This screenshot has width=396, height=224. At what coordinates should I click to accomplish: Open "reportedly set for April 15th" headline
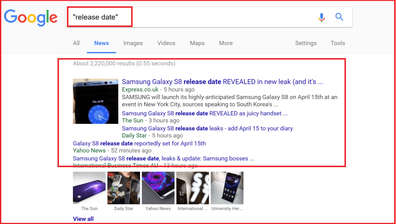pyautogui.click(x=139, y=144)
